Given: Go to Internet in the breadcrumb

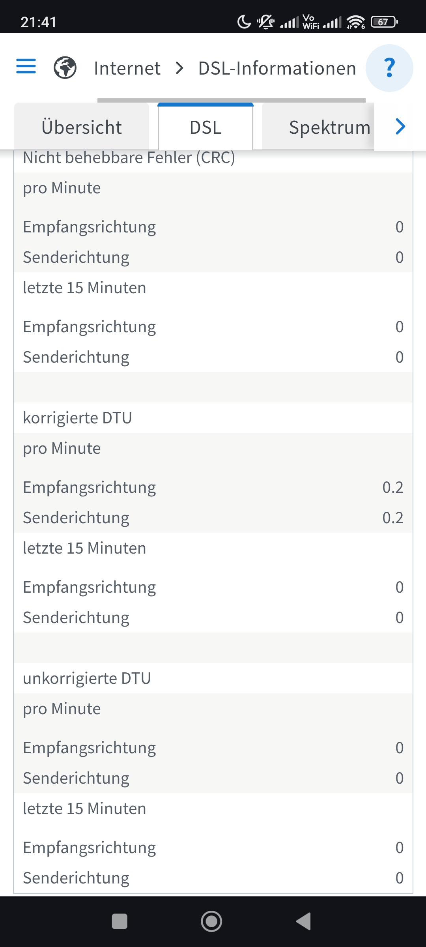Looking at the screenshot, I should pos(127,68).
